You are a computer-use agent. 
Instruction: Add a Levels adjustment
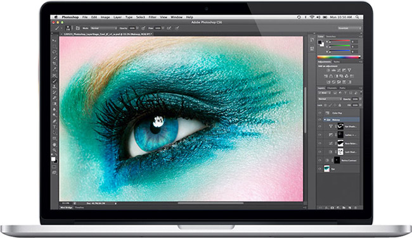click(x=333, y=70)
